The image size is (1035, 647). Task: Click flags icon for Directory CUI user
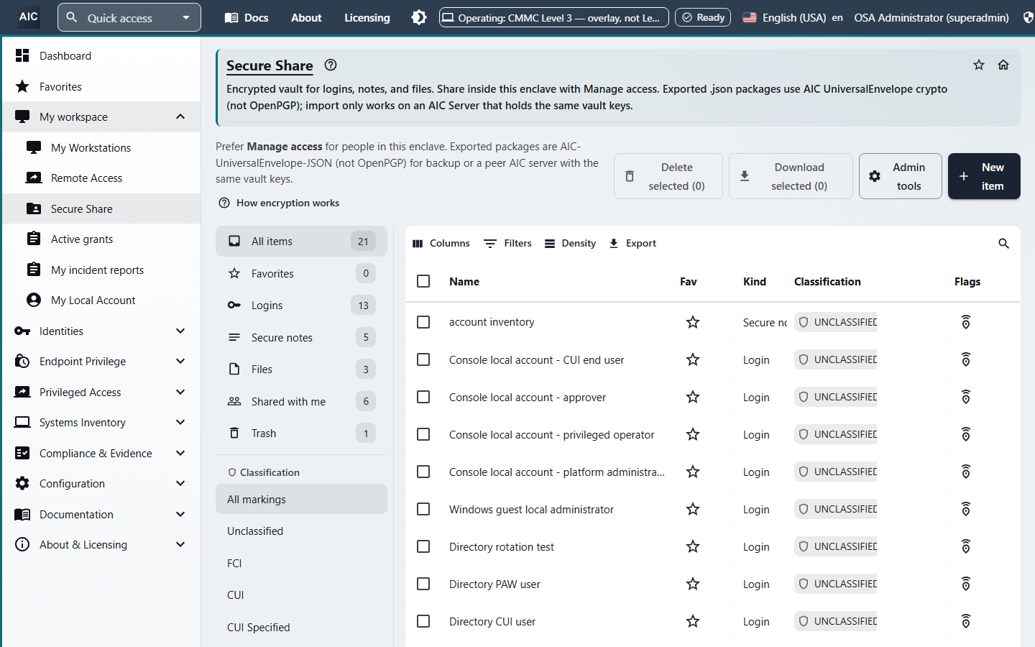pos(966,621)
